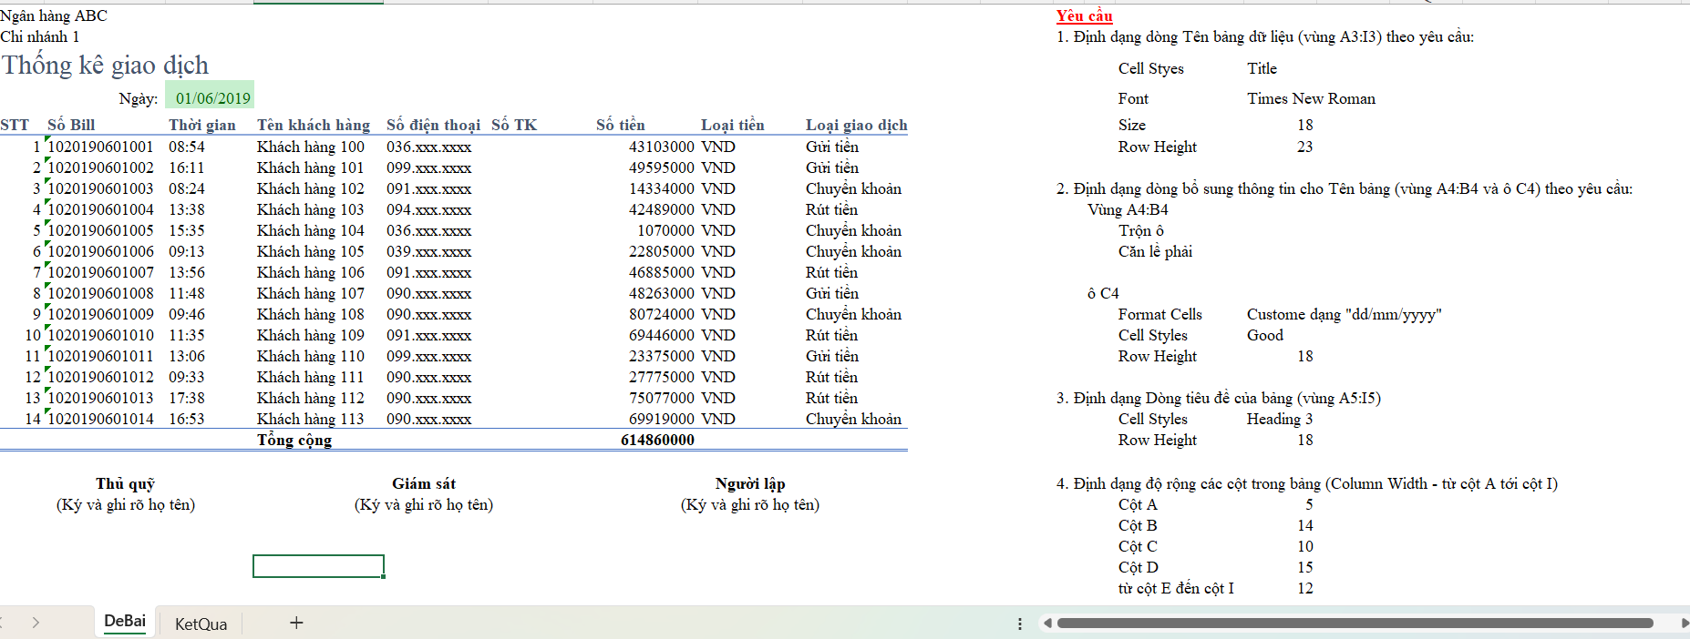The image size is (1690, 639).
Task: Select the total amount cell 614860000
Action: (658, 440)
